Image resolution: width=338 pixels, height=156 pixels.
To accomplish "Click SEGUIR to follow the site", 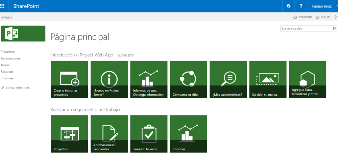I will coord(325,17).
